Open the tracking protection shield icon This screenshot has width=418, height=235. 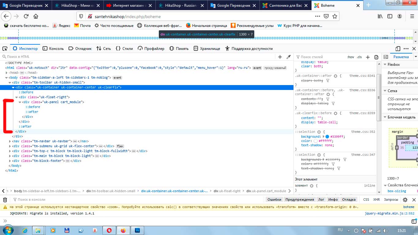[81, 16]
